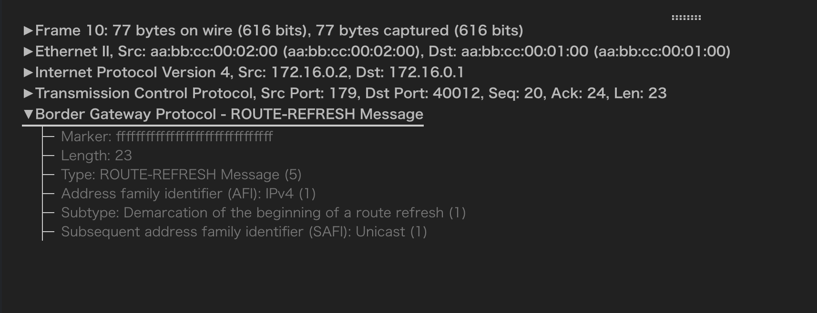The width and height of the screenshot is (817, 313).
Task: Expand the Internet Protocol Version 4 section
Action: (x=29, y=72)
